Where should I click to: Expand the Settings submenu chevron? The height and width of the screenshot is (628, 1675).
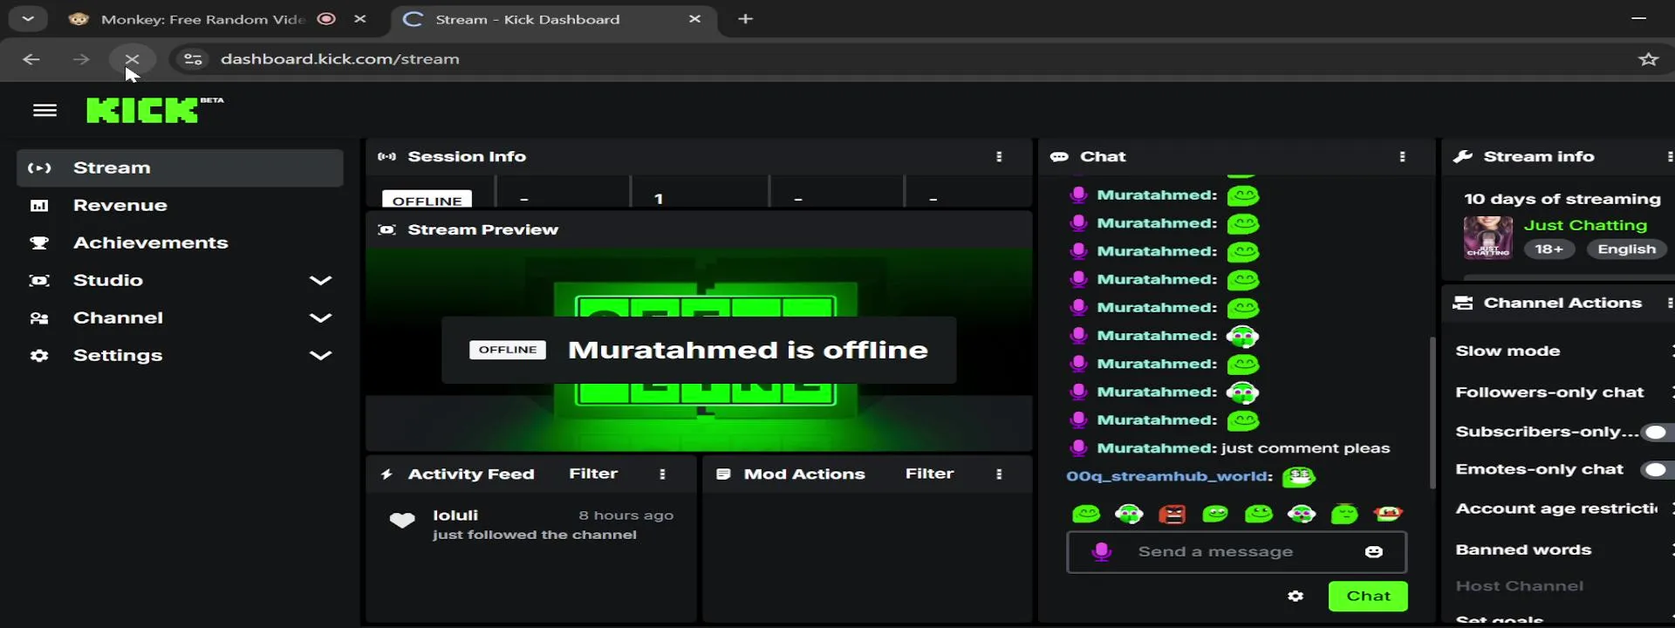pos(321,356)
